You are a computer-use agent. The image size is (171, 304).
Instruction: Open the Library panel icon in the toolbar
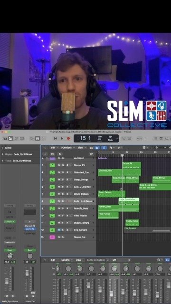[x=5, y=138]
